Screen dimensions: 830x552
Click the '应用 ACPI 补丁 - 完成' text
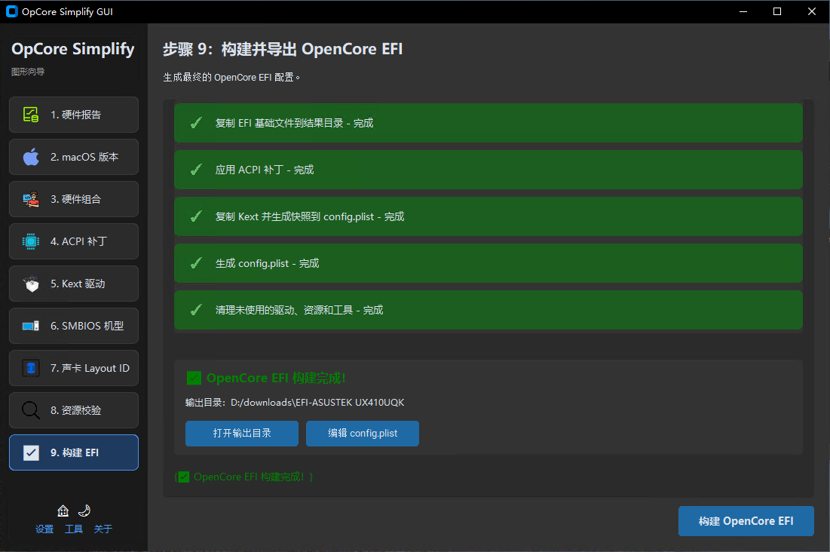(x=264, y=170)
